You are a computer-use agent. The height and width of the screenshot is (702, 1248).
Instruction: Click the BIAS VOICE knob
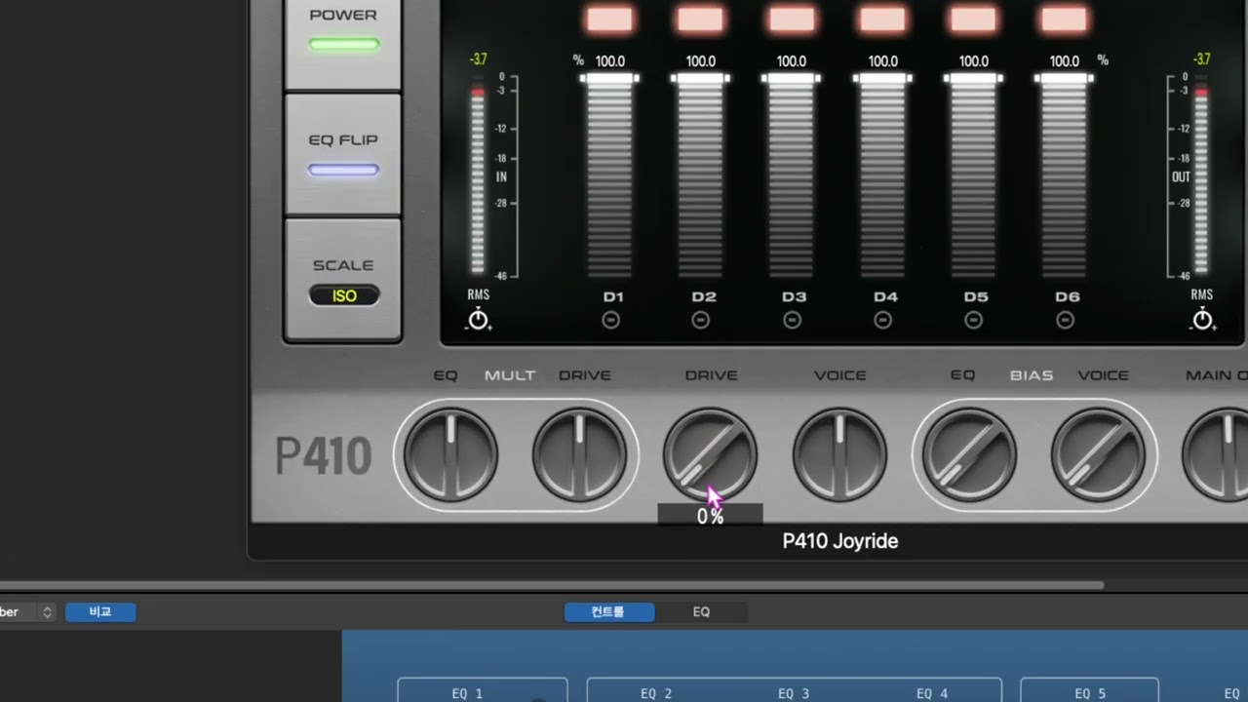pos(1098,455)
